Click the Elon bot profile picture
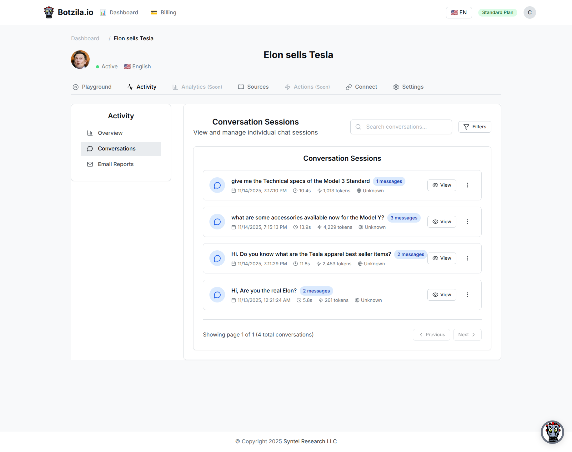This screenshot has width=572, height=452. pyautogui.click(x=80, y=60)
